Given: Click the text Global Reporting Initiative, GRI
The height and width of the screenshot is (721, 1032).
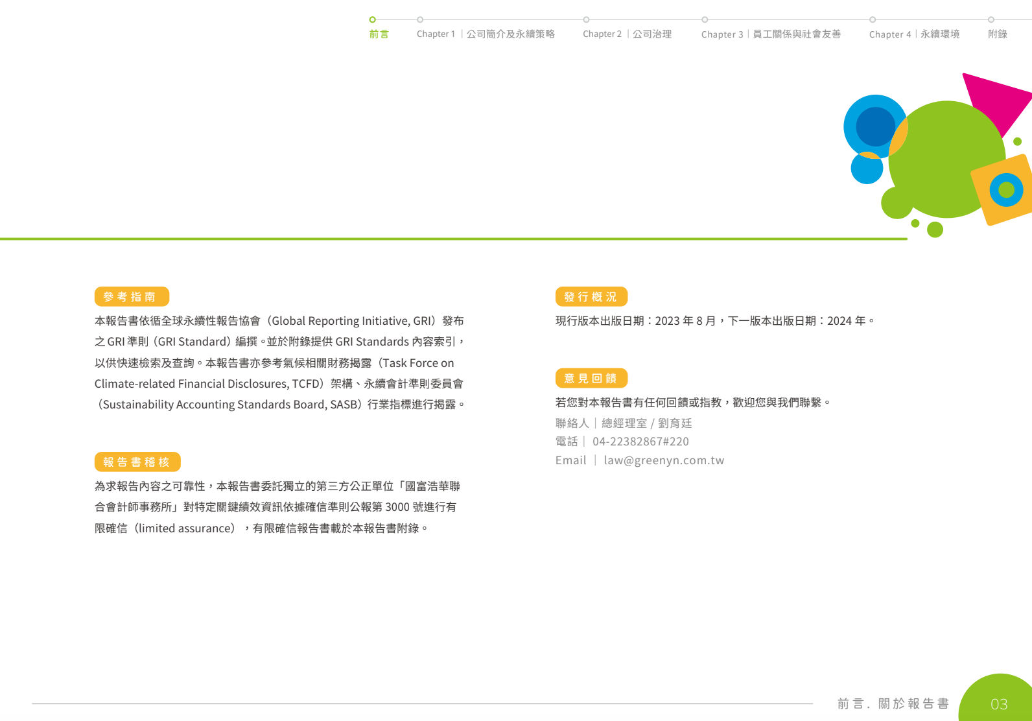Looking at the screenshot, I should (352, 321).
